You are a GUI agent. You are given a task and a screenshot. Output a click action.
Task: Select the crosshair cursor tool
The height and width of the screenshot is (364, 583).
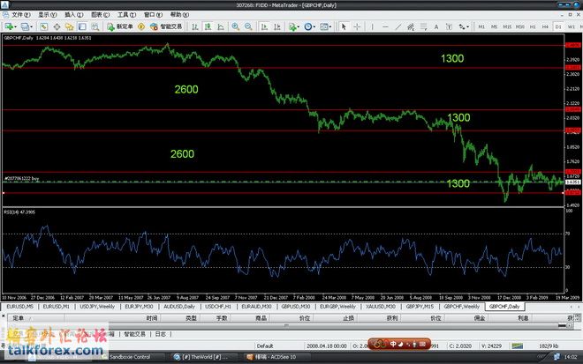point(357,27)
